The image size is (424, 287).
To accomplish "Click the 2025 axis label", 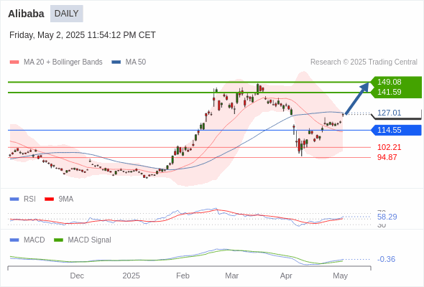I will click(x=131, y=276).
